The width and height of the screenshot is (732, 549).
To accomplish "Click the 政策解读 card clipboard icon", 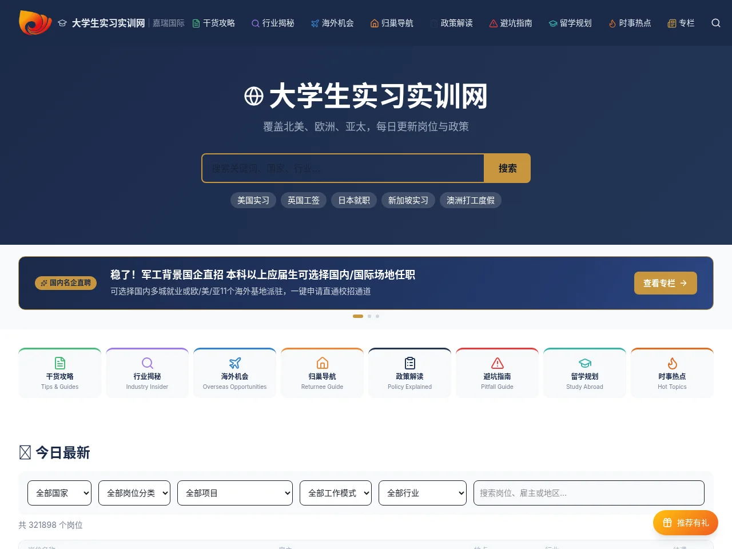I will coord(410,363).
